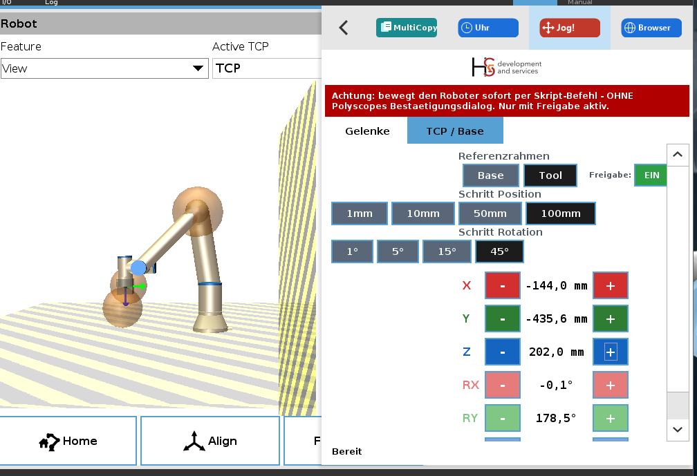Go back using the left chevron arrow

343,28
